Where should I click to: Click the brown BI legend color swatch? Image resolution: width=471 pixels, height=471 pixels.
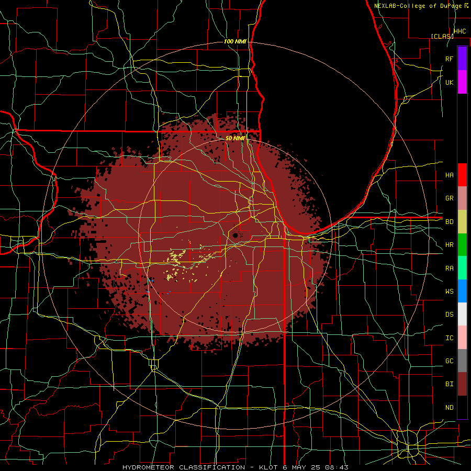462,384
